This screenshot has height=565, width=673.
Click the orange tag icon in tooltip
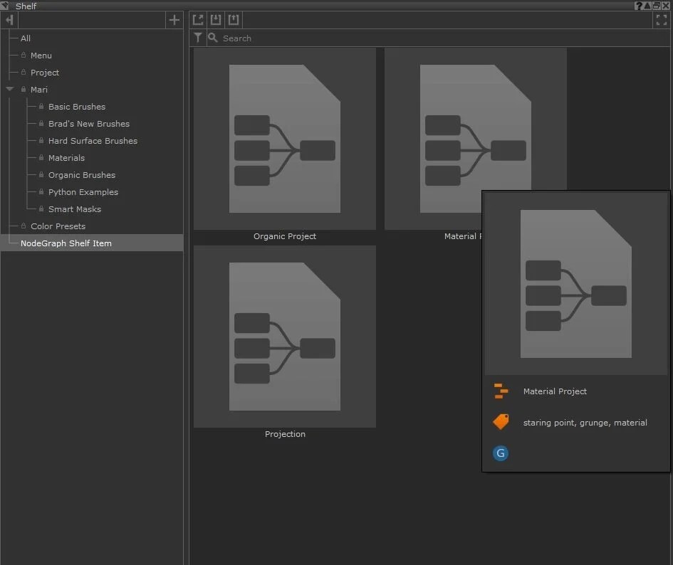point(501,422)
